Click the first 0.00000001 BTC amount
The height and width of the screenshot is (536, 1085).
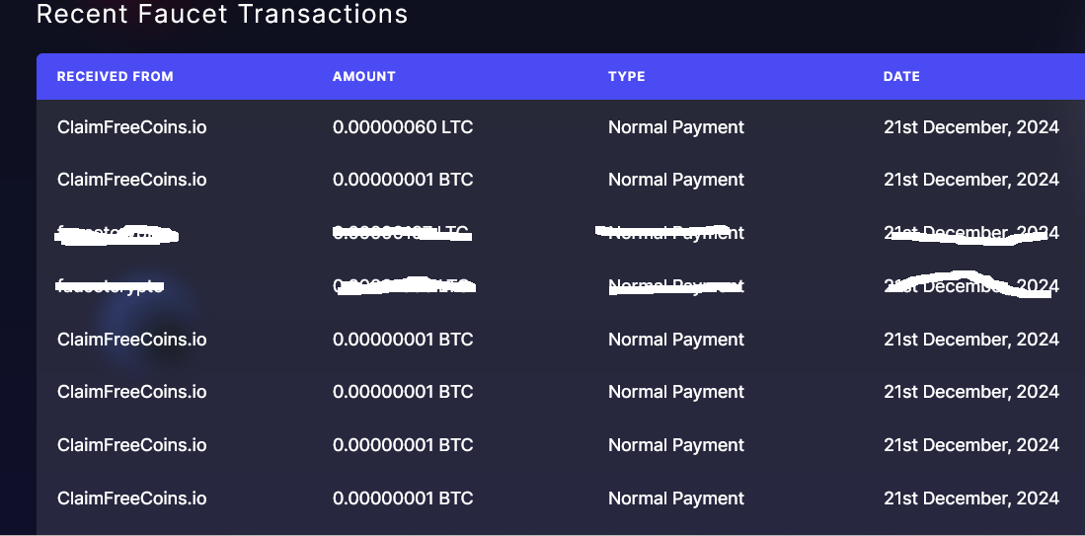[x=403, y=180]
